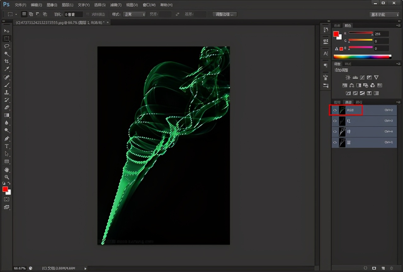Select the Pen tool
Viewport: 403px width, 272px height.
point(7,139)
